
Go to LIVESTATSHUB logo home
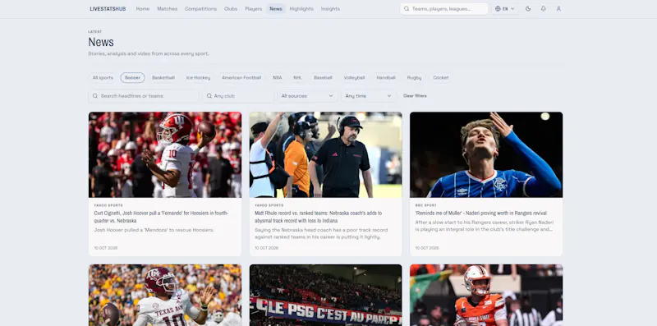[108, 9]
